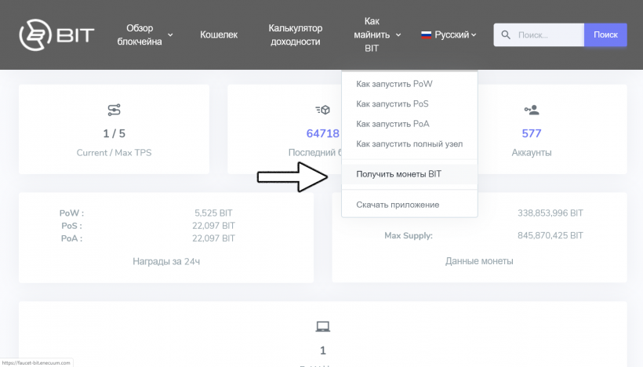643x367 pixels.
Task: Focus the Поиск... search input field
Action: [x=539, y=35]
